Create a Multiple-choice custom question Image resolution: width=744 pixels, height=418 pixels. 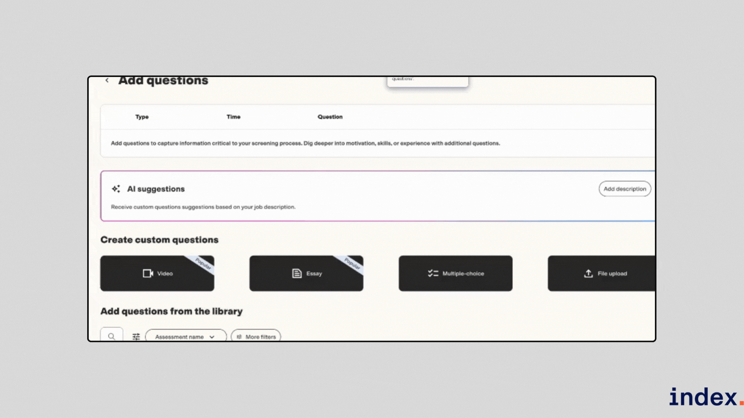(463, 274)
